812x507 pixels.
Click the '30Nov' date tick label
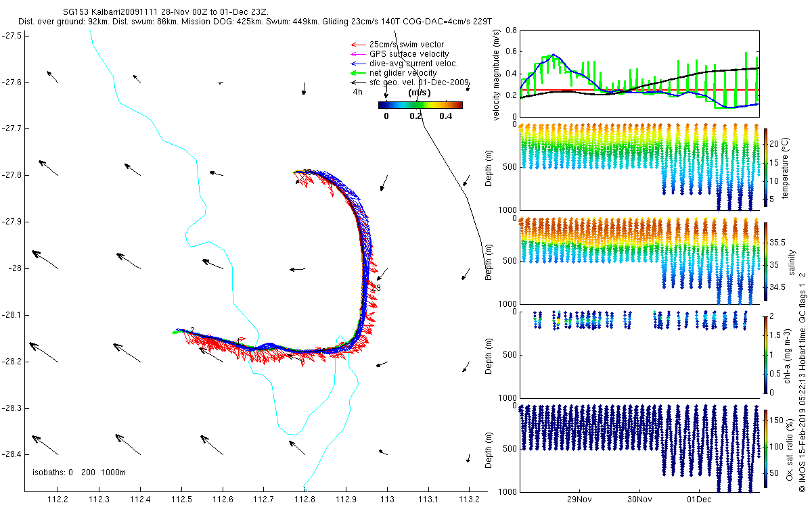point(639,500)
